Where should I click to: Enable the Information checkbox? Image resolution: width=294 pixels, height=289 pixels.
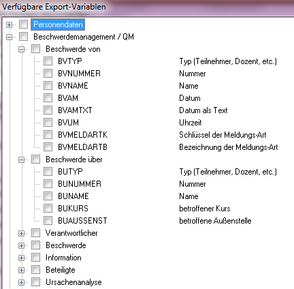point(36,258)
